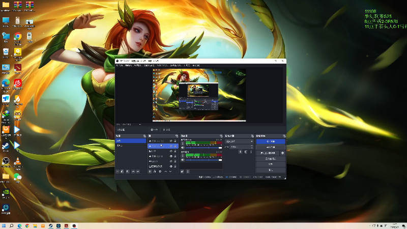Pop out the Scenes dock panel icon

click(144, 136)
